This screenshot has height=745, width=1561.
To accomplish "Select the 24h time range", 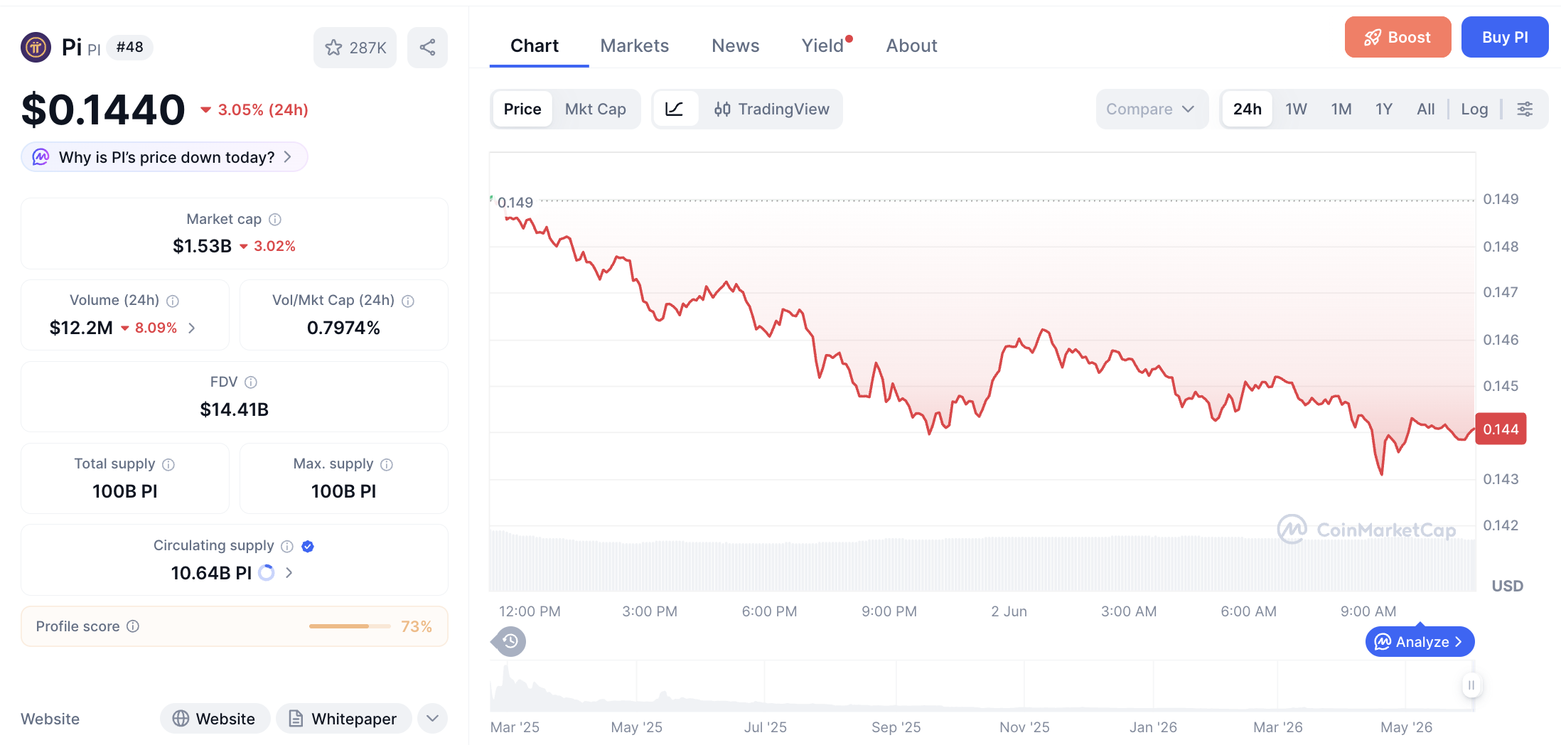I will pos(1248,109).
